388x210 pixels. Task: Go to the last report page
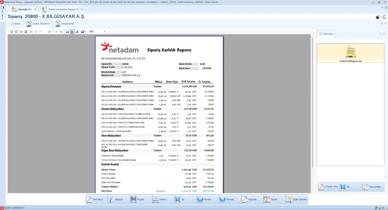click(x=61, y=32)
